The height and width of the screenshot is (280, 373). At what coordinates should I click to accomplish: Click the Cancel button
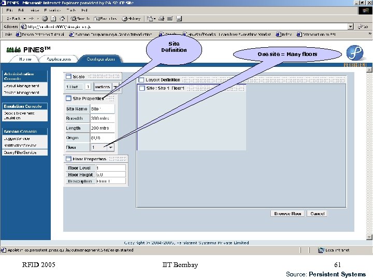pos(318,214)
